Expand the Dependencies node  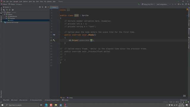7,16
